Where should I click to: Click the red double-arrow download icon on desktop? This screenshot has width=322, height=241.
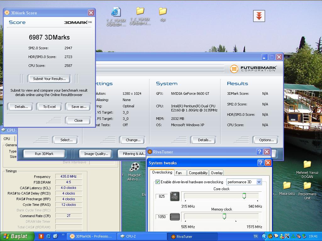(x=259, y=16)
